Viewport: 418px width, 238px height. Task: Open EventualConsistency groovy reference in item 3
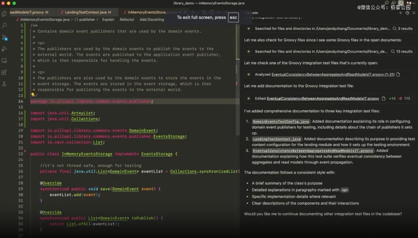(313, 151)
